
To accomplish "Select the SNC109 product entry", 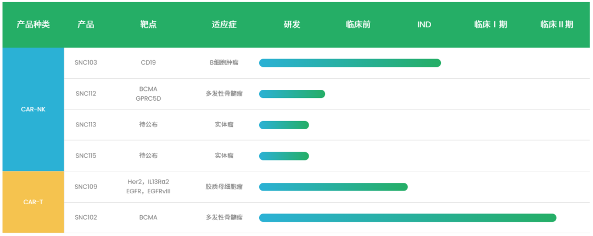I will [86, 187].
